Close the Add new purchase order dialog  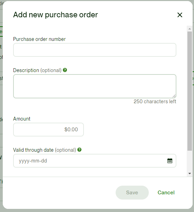(180, 15)
